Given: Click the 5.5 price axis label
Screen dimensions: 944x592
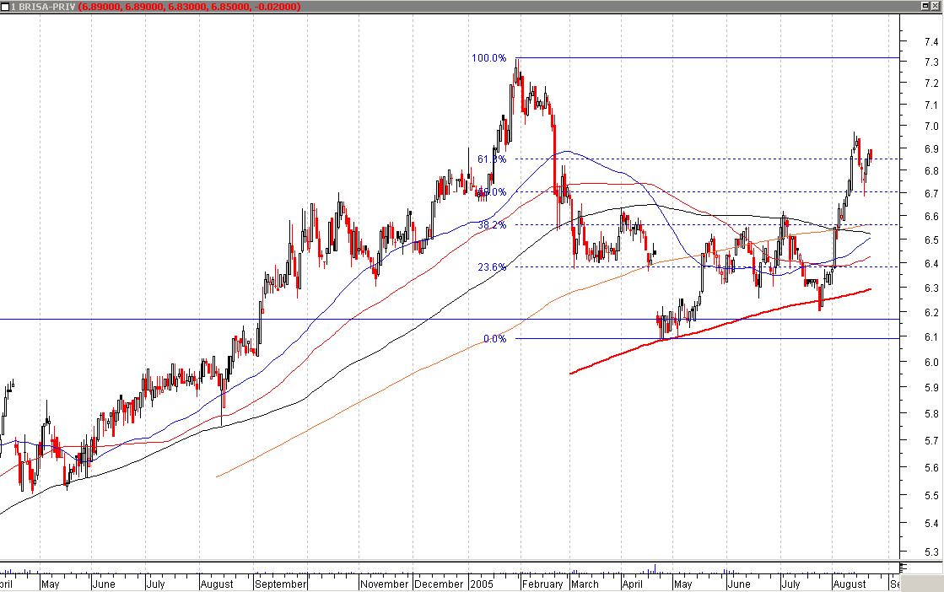Looking at the screenshot, I should pos(931,495).
